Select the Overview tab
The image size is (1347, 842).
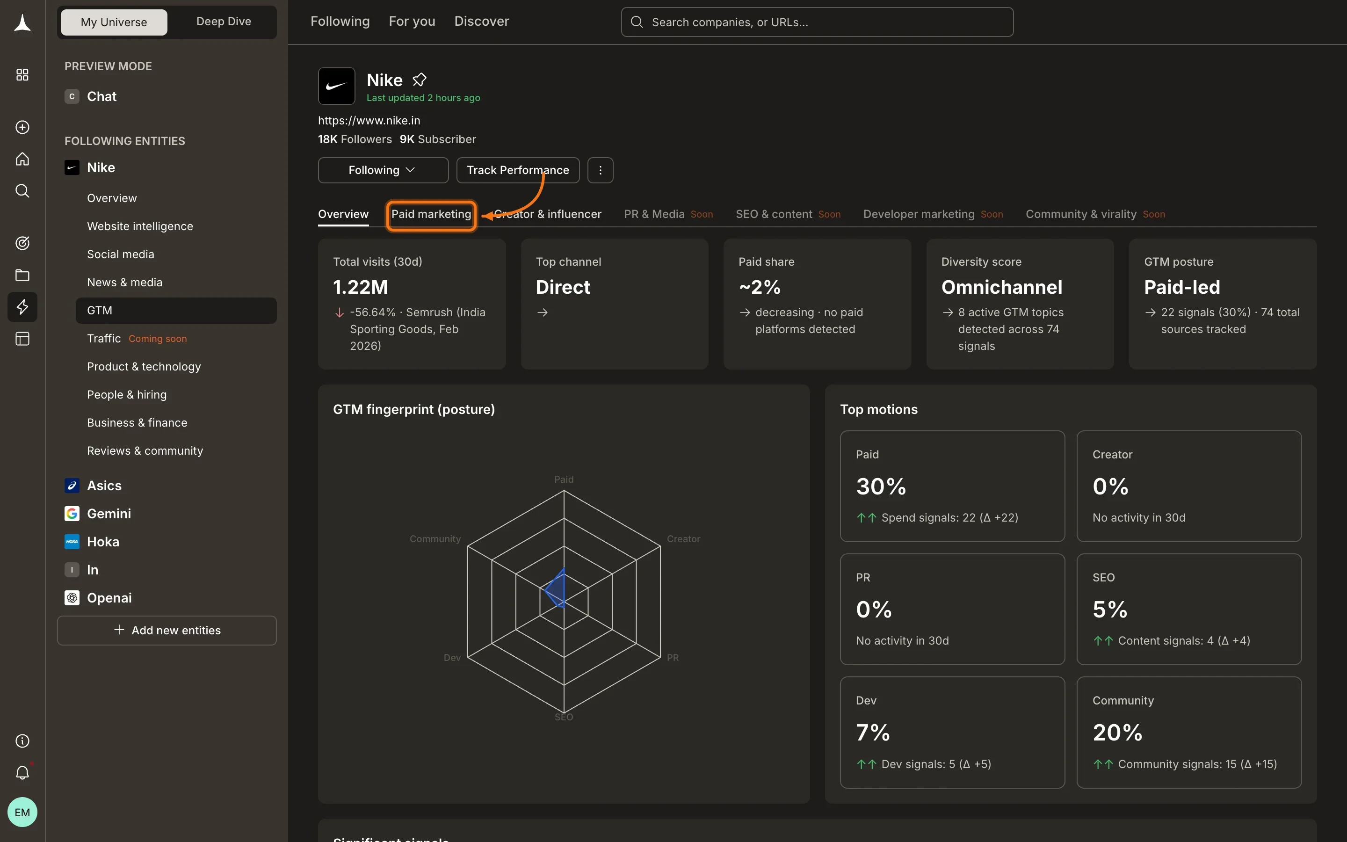343,214
